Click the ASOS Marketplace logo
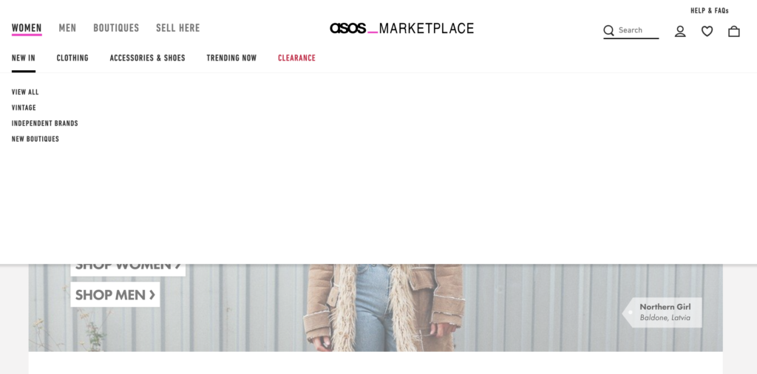Image resolution: width=757 pixels, height=374 pixels. click(401, 29)
